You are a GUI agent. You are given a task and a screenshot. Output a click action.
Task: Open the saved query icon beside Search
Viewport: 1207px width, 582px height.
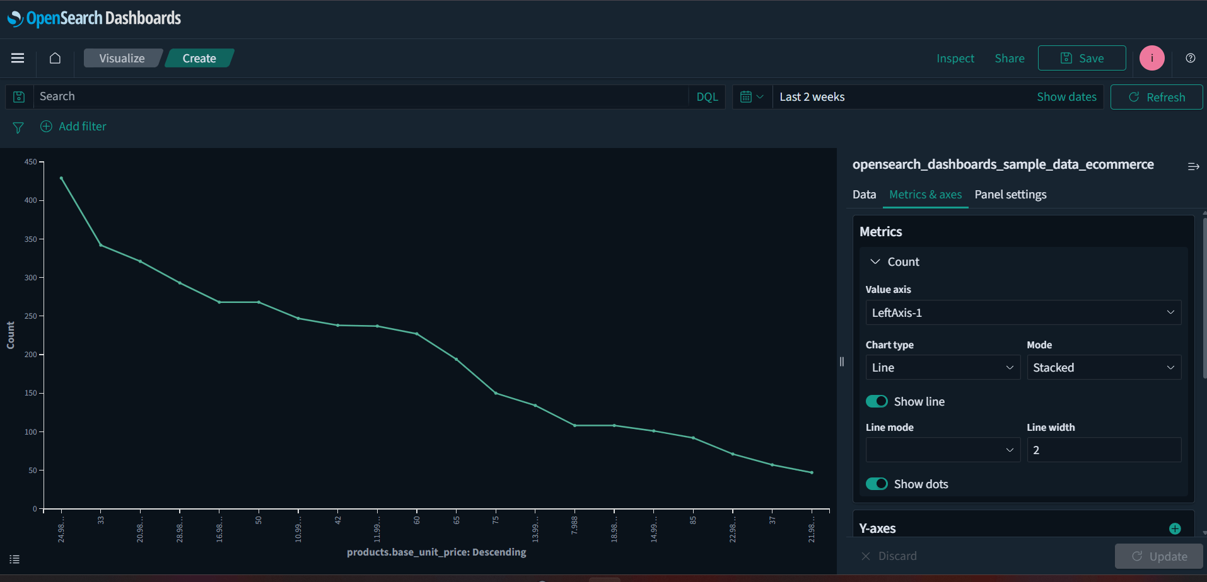(19, 96)
